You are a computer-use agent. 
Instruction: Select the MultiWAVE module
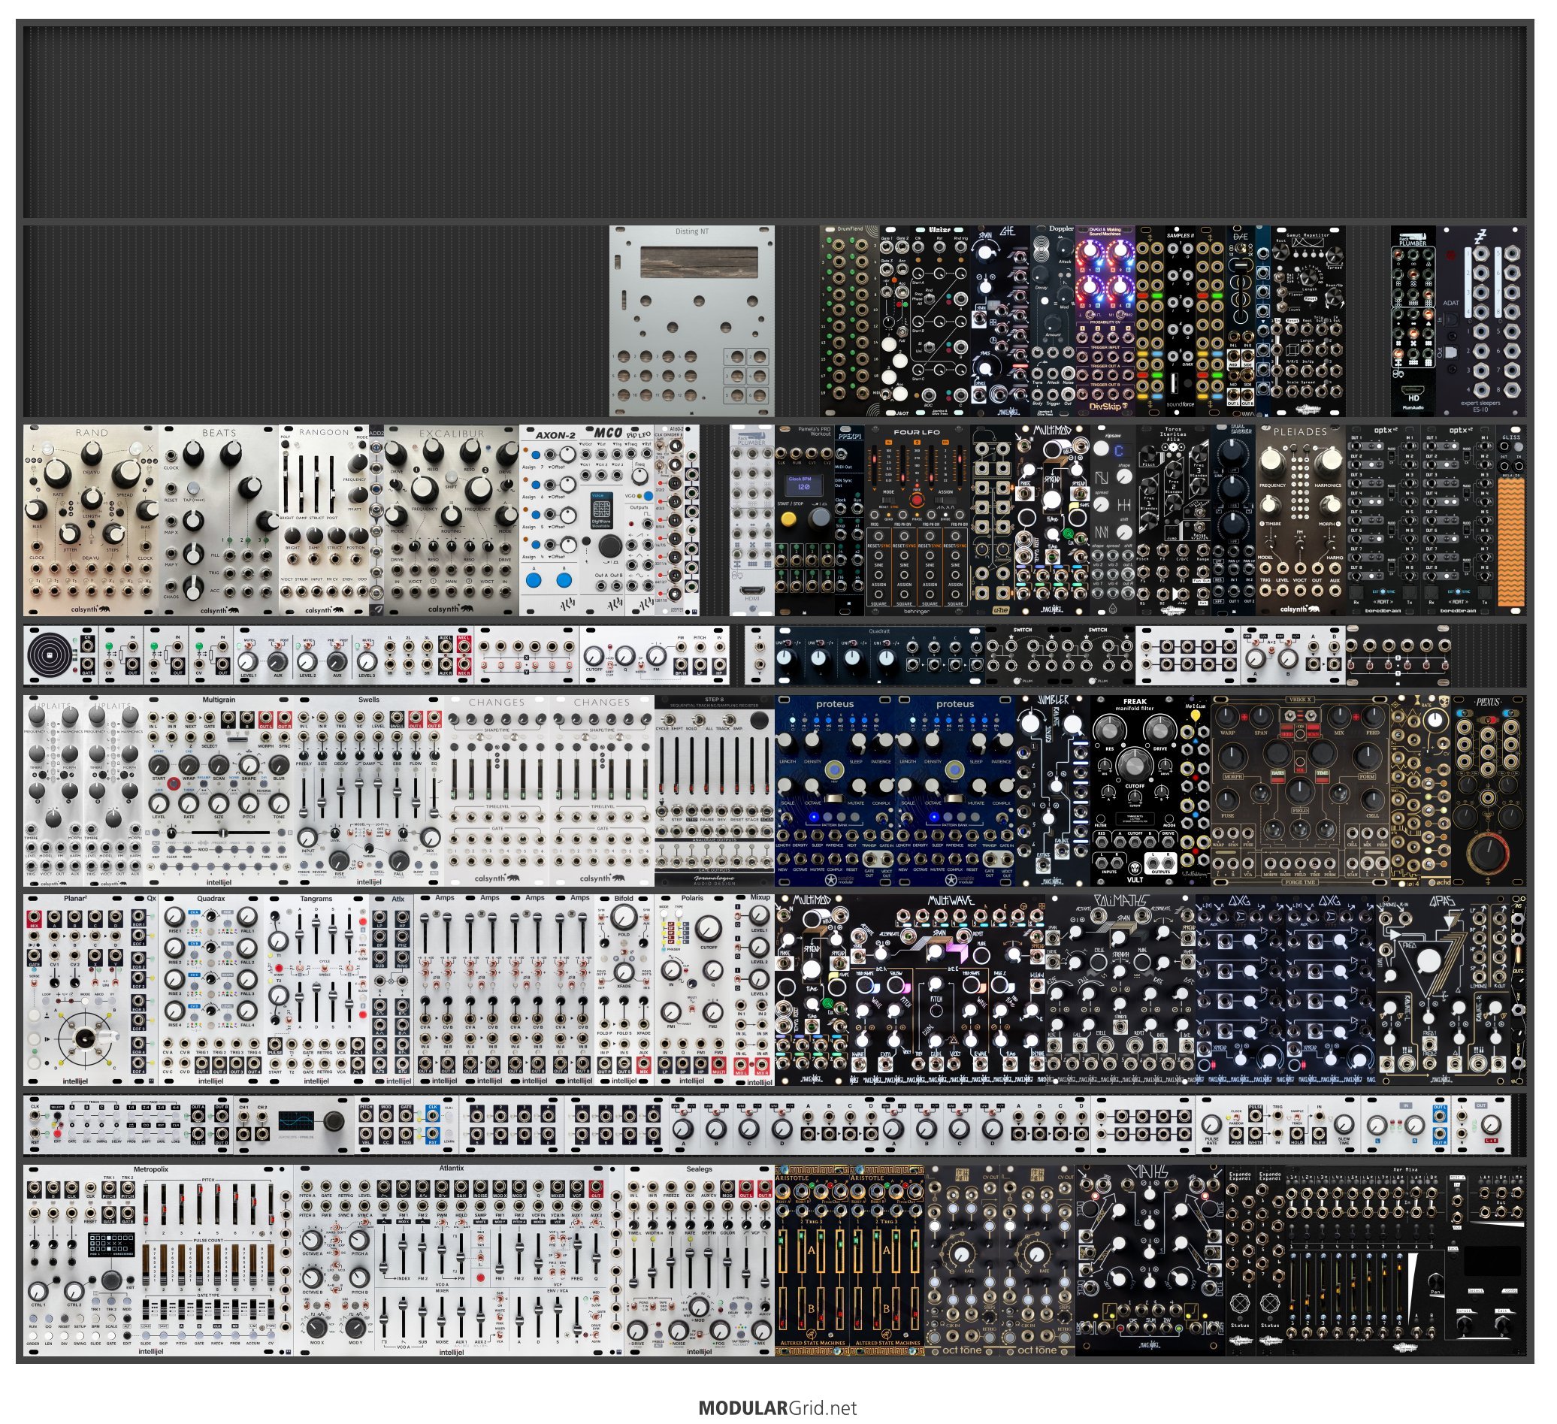click(947, 990)
